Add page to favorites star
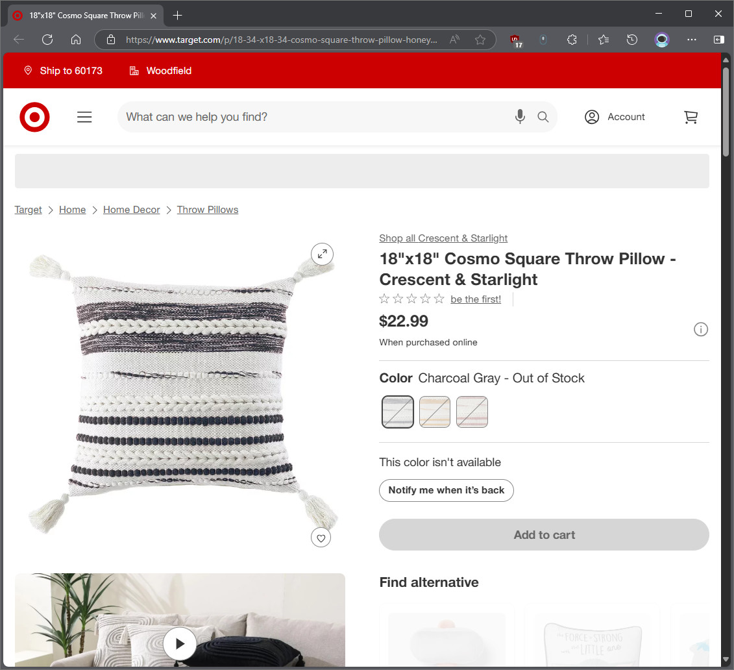This screenshot has width=734, height=670. [480, 40]
